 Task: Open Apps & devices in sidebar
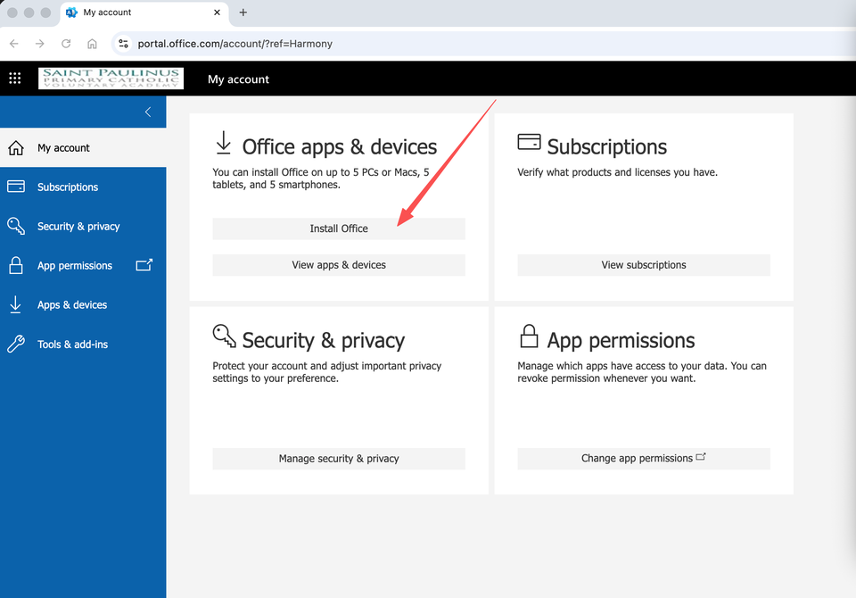pyautogui.click(x=71, y=305)
